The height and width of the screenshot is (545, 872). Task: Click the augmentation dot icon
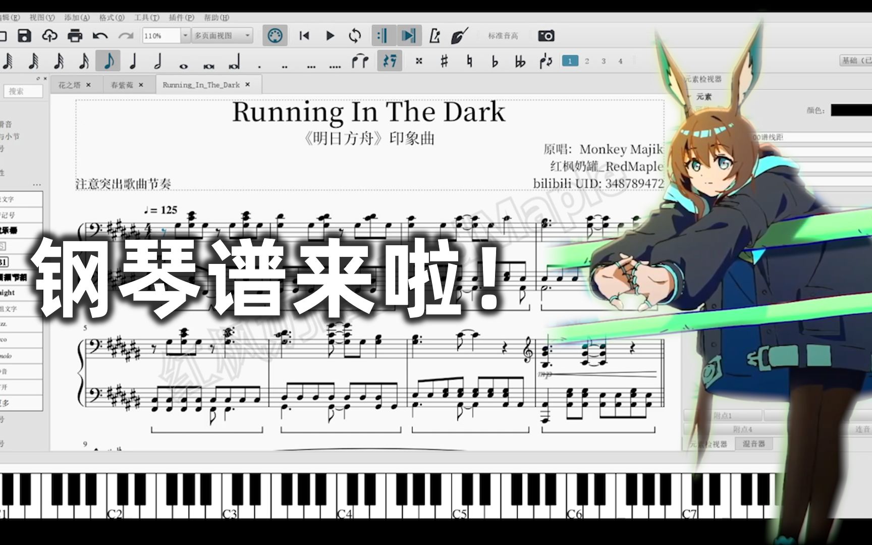(x=259, y=66)
